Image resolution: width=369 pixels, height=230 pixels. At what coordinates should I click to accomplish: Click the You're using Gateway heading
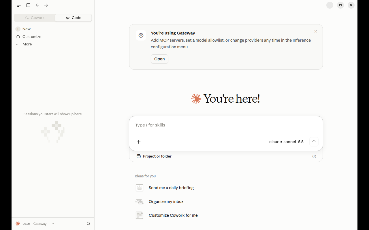coord(173,33)
